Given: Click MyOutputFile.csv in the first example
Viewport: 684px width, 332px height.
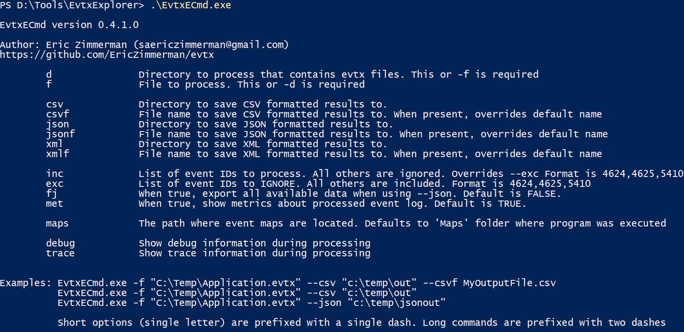Looking at the screenshot, I should 509,283.
